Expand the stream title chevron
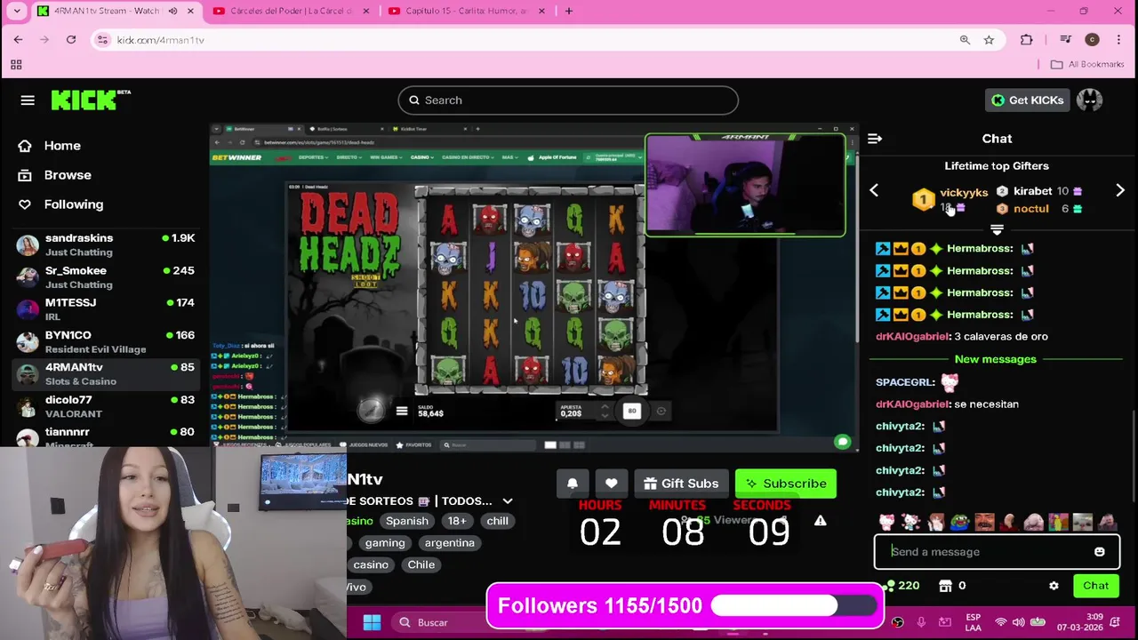Image resolution: width=1138 pixels, height=640 pixels. coord(508,501)
